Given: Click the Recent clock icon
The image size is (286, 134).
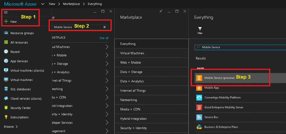Looking at the screenshot, I should pos(6,52).
